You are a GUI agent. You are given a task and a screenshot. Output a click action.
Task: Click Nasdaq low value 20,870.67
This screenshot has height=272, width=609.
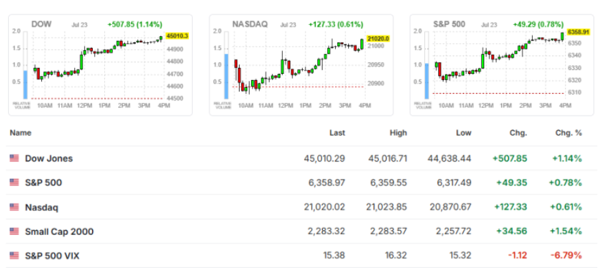click(x=450, y=208)
